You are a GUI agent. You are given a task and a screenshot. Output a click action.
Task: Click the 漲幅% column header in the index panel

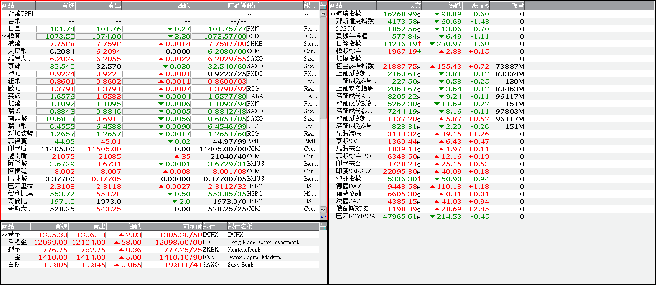[476, 5]
